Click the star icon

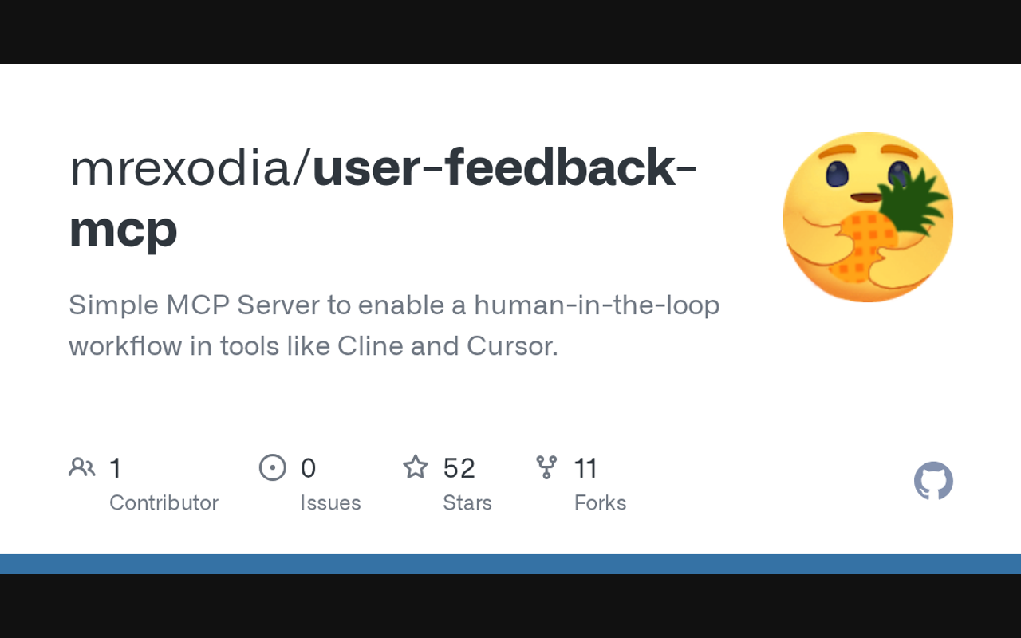click(x=416, y=467)
